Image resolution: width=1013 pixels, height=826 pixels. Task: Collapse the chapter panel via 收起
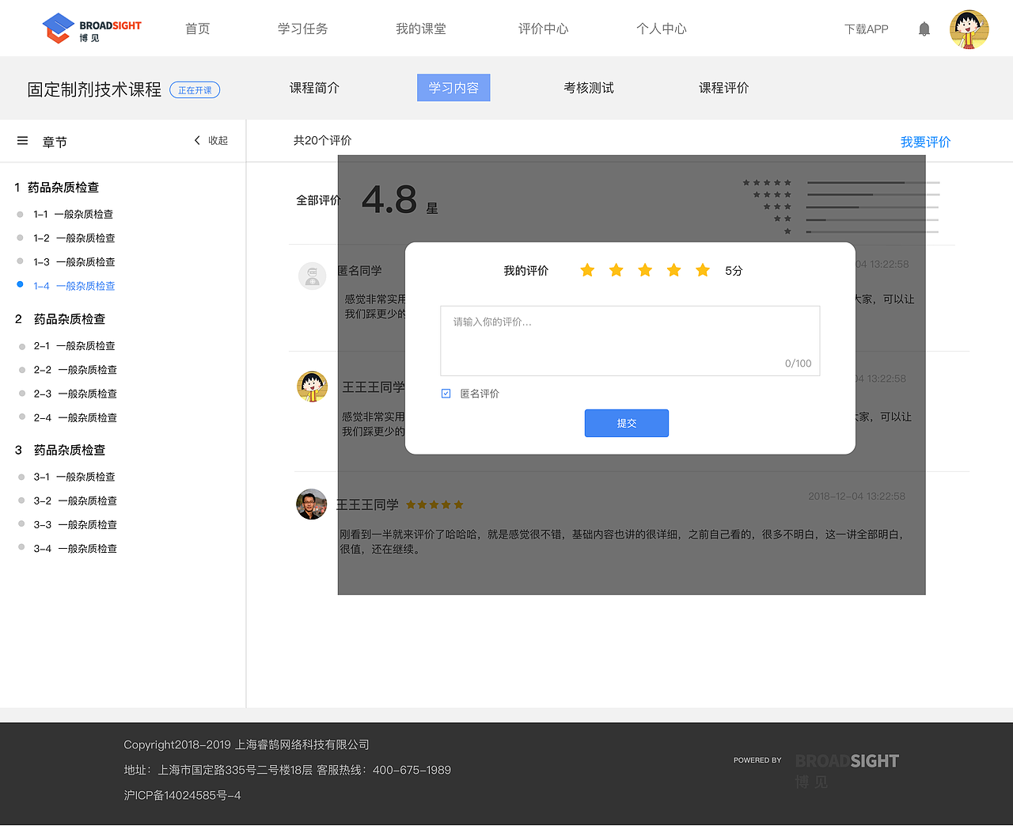(x=218, y=140)
